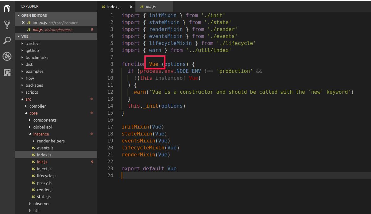This screenshot has height=214, width=371.
Task: Collapse the instance folder
Action: pyautogui.click(x=41, y=134)
